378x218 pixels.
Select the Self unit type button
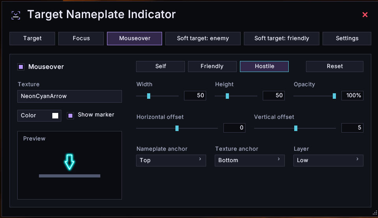point(160,67)
